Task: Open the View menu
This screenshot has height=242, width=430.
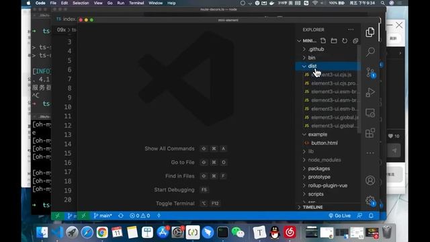Action: [98, 3]
